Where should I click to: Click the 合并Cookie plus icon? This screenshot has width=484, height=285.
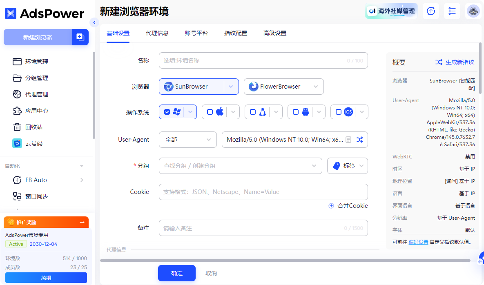tap(331, 206)
